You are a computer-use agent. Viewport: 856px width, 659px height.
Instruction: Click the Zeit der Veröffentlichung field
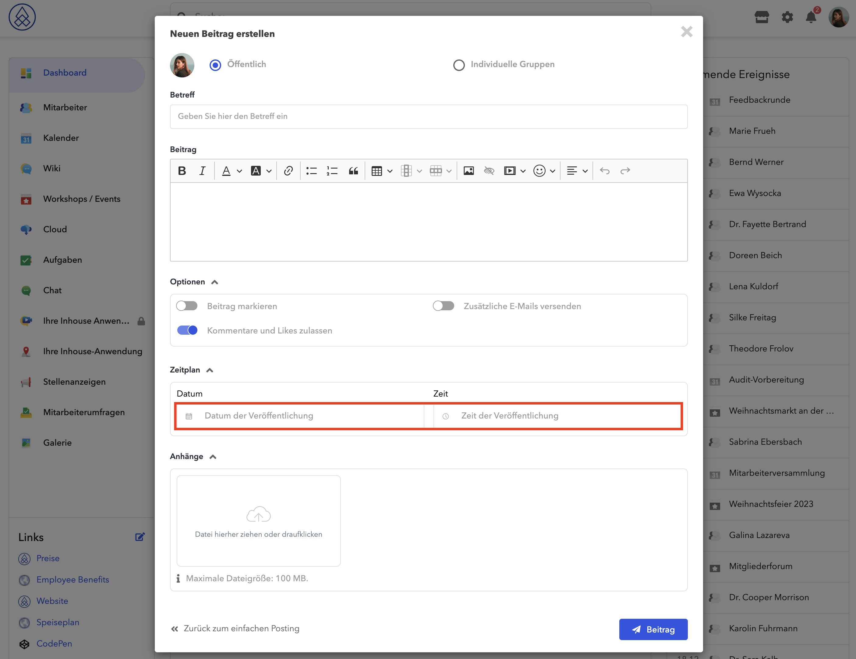click(x=557, y=416)
